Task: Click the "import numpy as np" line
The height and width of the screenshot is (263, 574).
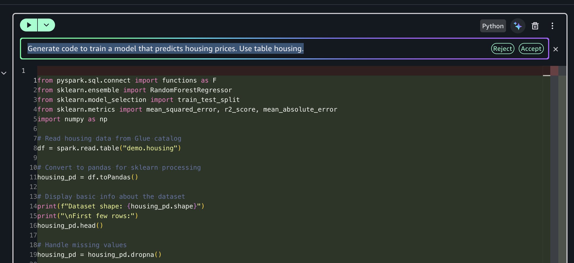Action: point(72,119)
